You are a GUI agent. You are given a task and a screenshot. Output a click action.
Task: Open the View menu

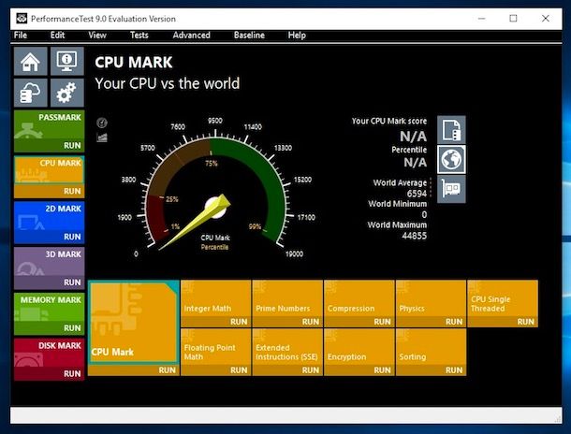pos(97,36)
